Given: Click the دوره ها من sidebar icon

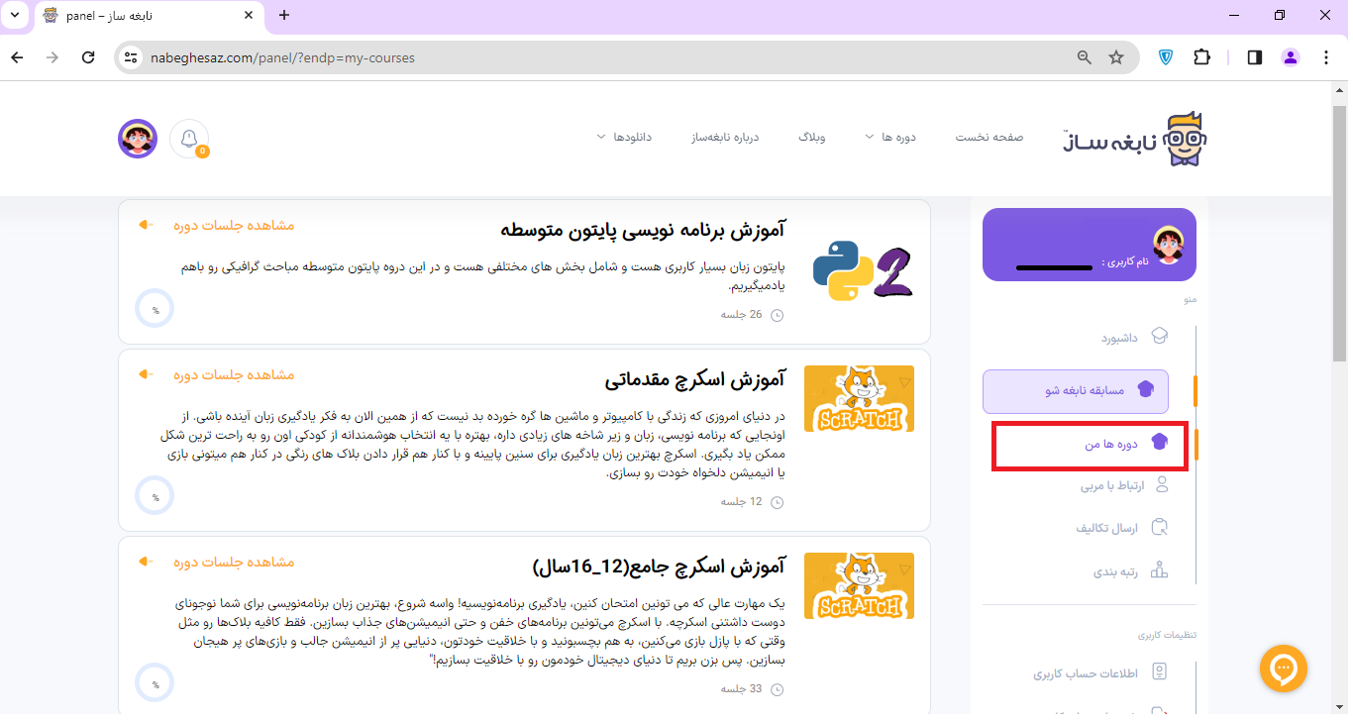Looking at the screenshot, I should point(1160,444).
